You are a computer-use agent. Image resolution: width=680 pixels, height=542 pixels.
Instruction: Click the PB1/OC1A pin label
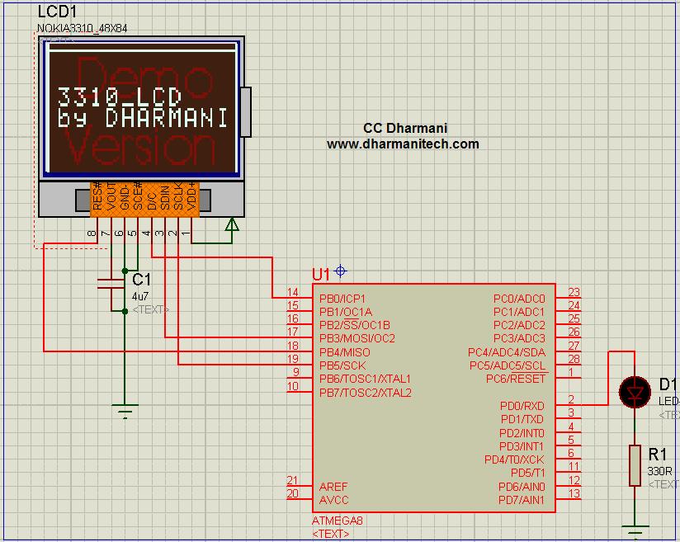point(346,312)
